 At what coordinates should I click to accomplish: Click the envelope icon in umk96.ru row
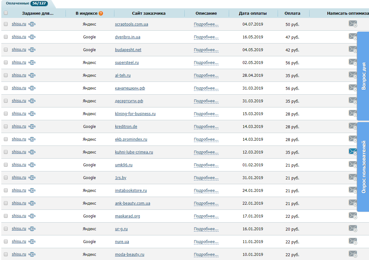click(353, 164)
